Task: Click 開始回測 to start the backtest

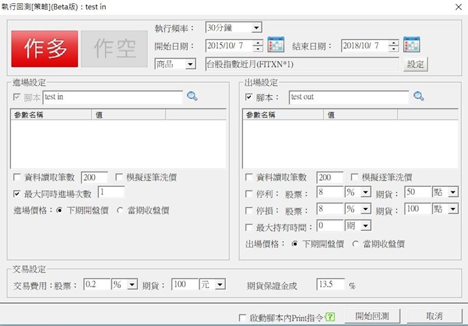Action: tap(371, 316)
